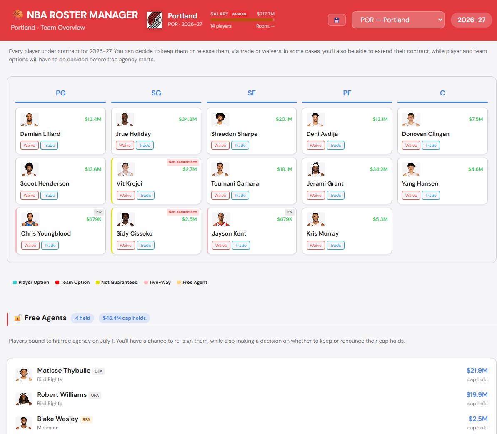Select the PF position column header
Screen dimensions: 497x434
point(347,93)
